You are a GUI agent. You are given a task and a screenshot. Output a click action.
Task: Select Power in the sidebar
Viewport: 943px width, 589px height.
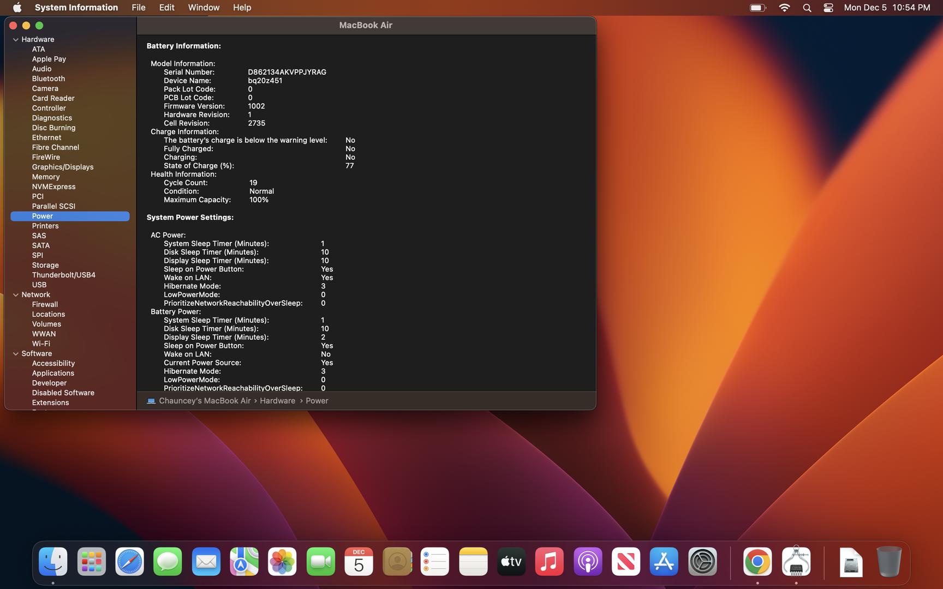pos(70,216)
